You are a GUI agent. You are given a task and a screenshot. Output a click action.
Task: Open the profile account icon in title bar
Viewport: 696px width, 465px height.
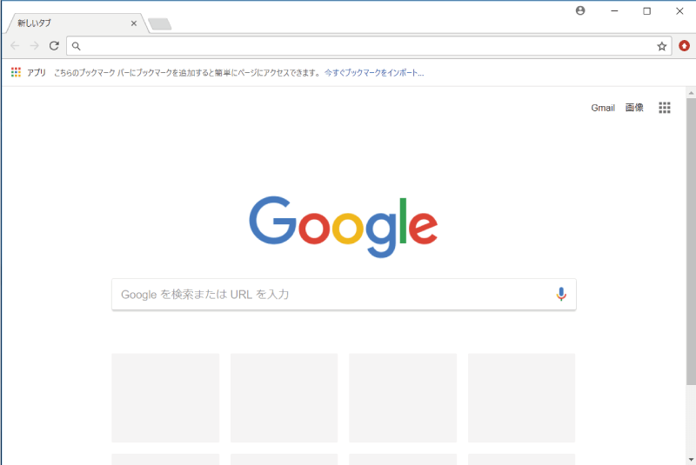[580, 10]
